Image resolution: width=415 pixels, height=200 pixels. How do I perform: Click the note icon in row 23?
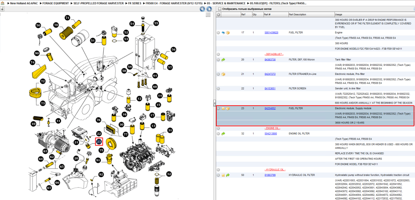pyautogui.click(x=223, y=108)
